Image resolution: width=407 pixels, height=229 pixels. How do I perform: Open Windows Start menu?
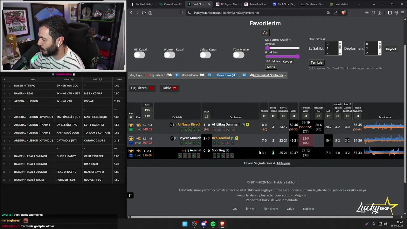point(185,224)
